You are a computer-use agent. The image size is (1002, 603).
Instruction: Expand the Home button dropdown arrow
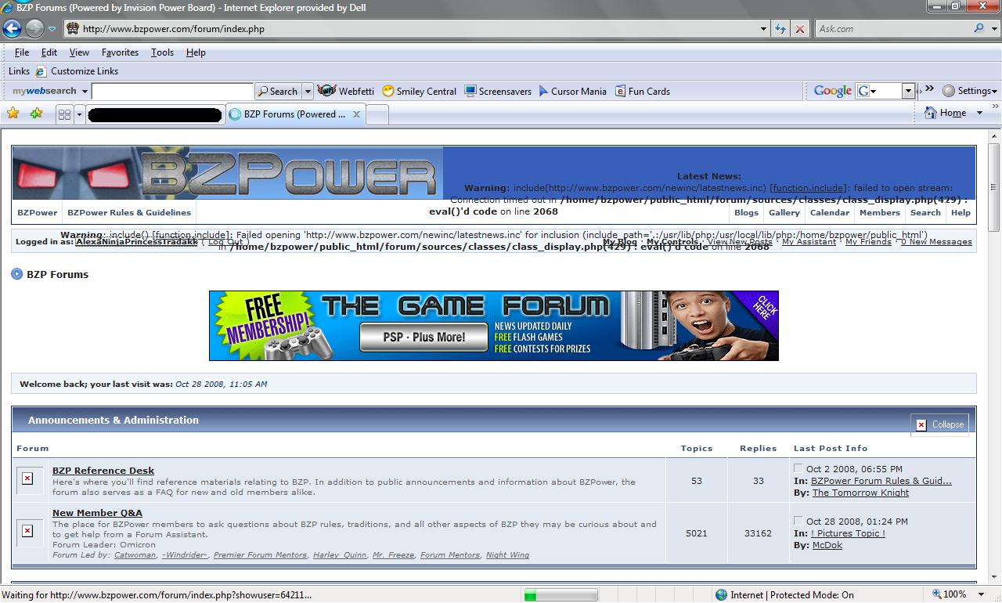pyautogui.click(x=979, y=113)
